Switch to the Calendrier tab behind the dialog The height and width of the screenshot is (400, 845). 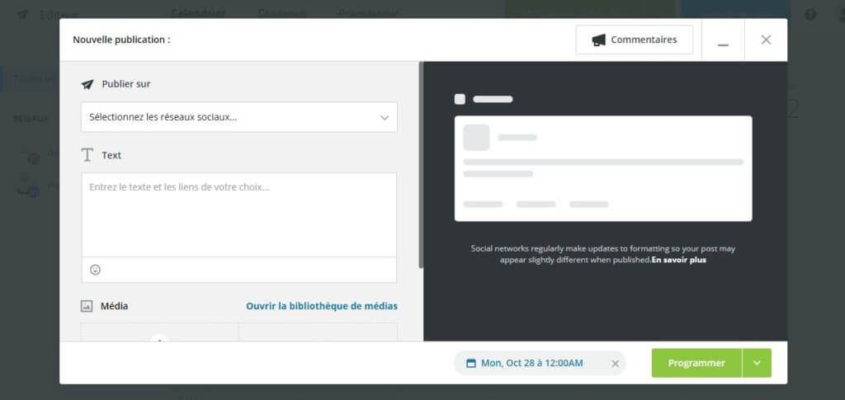(x=198, y=12)
